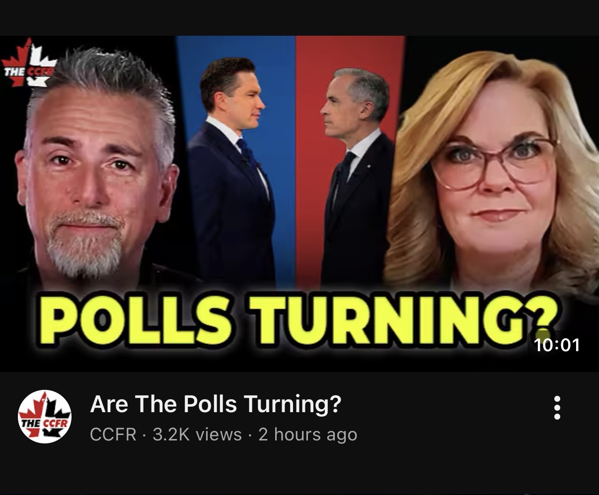599x495 pixels.
Task: Open the three-dot more options menu
Action: click(x=557, y=408)
